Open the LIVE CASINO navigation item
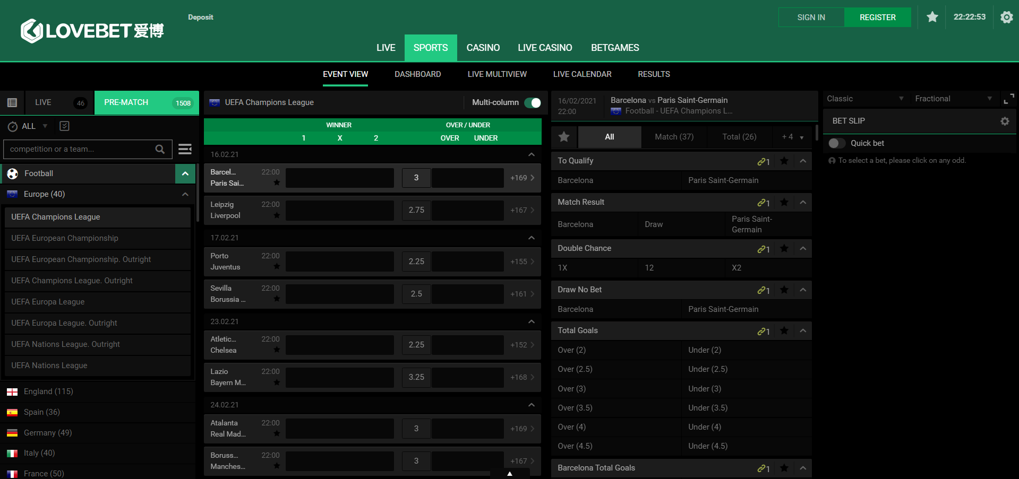The height and width of the screenshot is (479, 1019). point(545,48)
